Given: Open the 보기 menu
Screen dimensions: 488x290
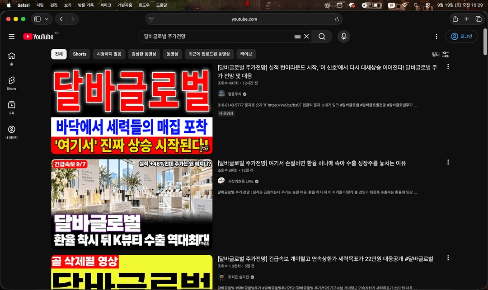Looking at the screenshot, I should [67, 5].
